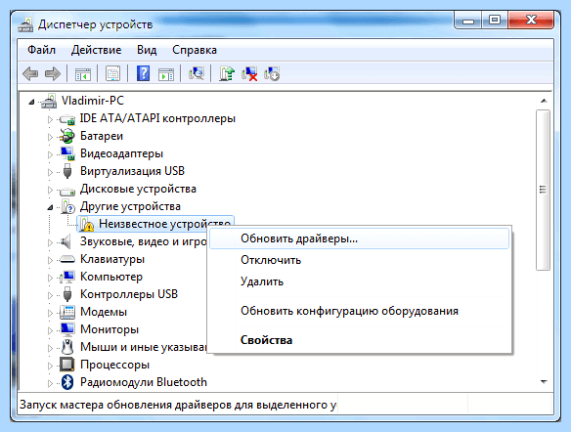This screenshot has height=432, width=571.
Task: Expand the Виртуализация USB node
Action: pos(50,172)
